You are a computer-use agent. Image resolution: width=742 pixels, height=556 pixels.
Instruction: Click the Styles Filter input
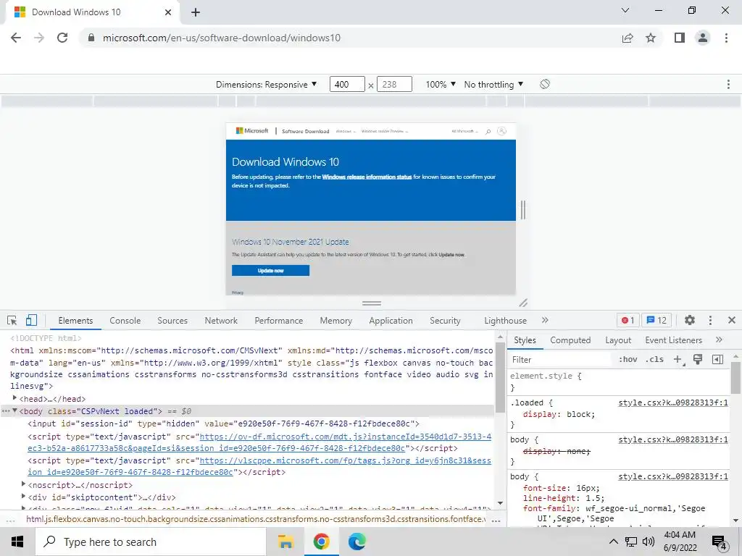pyautogui.click(x=561, y=360)
